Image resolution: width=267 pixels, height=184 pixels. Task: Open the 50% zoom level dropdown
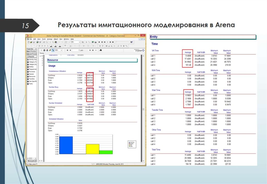point(79,42)
